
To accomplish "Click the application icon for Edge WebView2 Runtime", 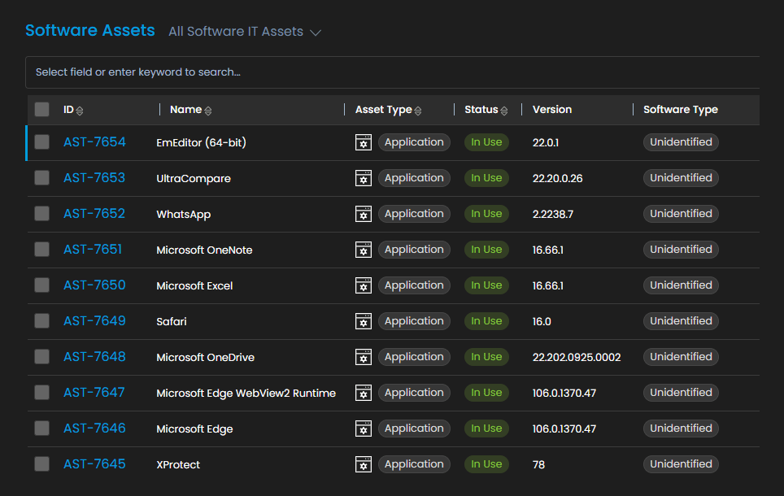I will pos(364,393).
